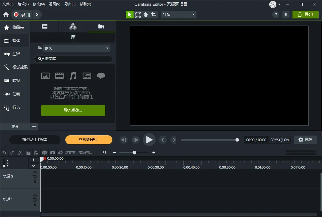Split clip at playhead icon
The width and height of the screenshot is (322, 217).
[44, 152]
